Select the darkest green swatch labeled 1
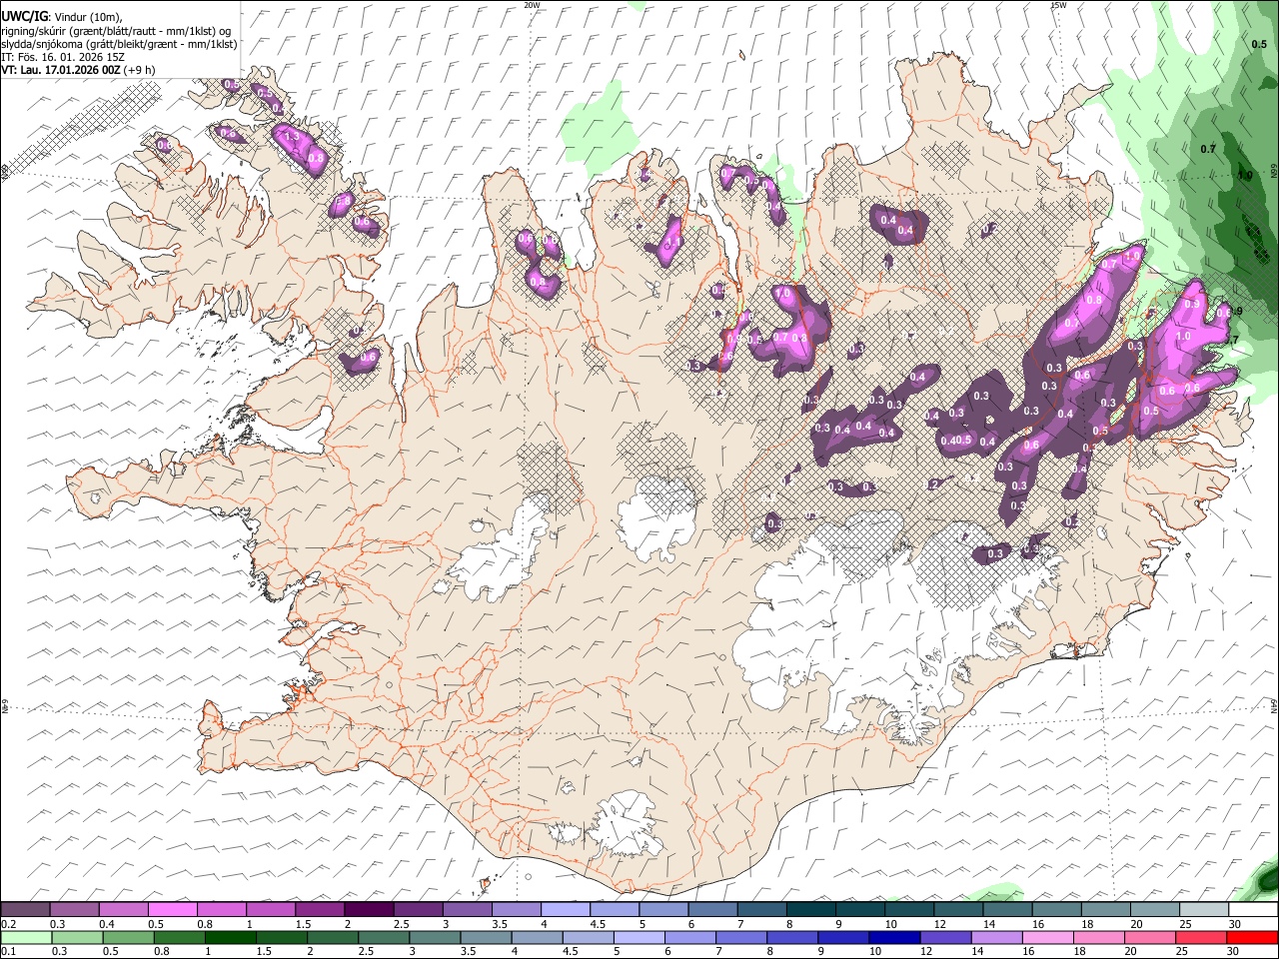 230,937
